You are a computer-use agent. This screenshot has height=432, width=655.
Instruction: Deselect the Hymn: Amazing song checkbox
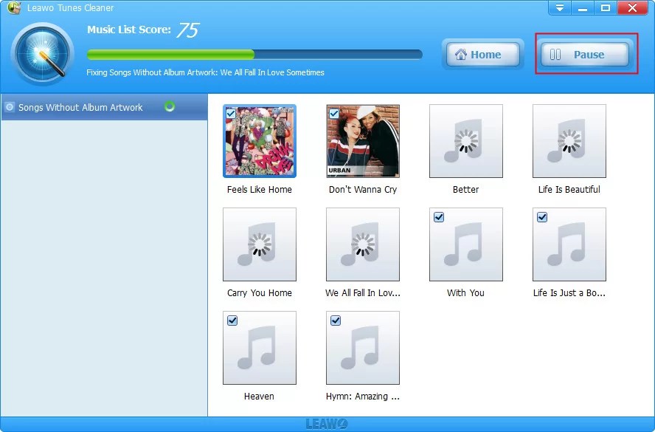click(336, 320)
